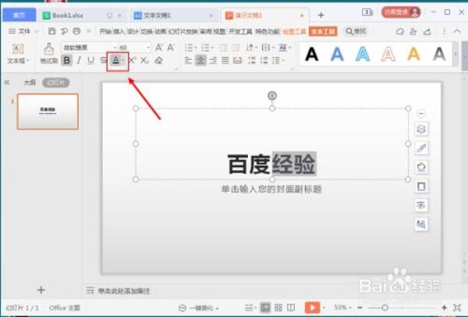The image size is (468, 317).
Task: Select the solid blue text style A
Action: [x=337, y=55]
